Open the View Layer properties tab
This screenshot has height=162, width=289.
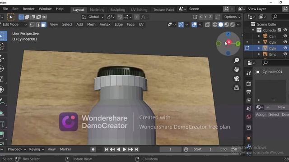tap(248, 100)
